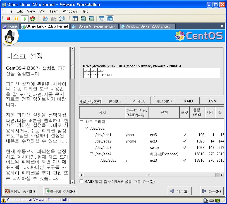Enter full screen mode via the toolbar icon
The height and width of the screenshot is (204, 227).
(x=83, y=19)
